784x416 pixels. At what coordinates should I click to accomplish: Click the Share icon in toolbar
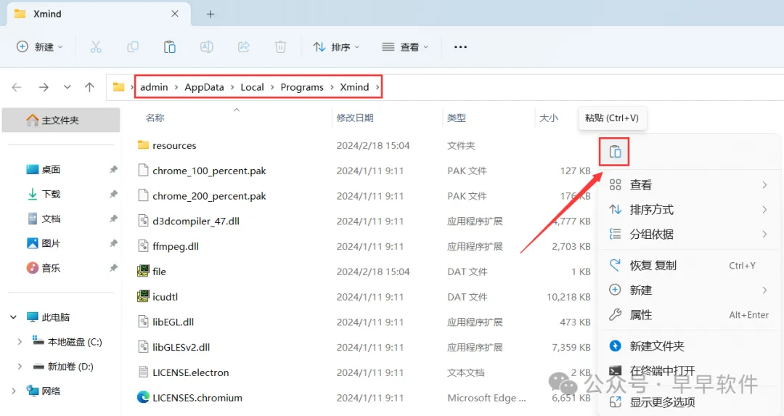(243, 47)
